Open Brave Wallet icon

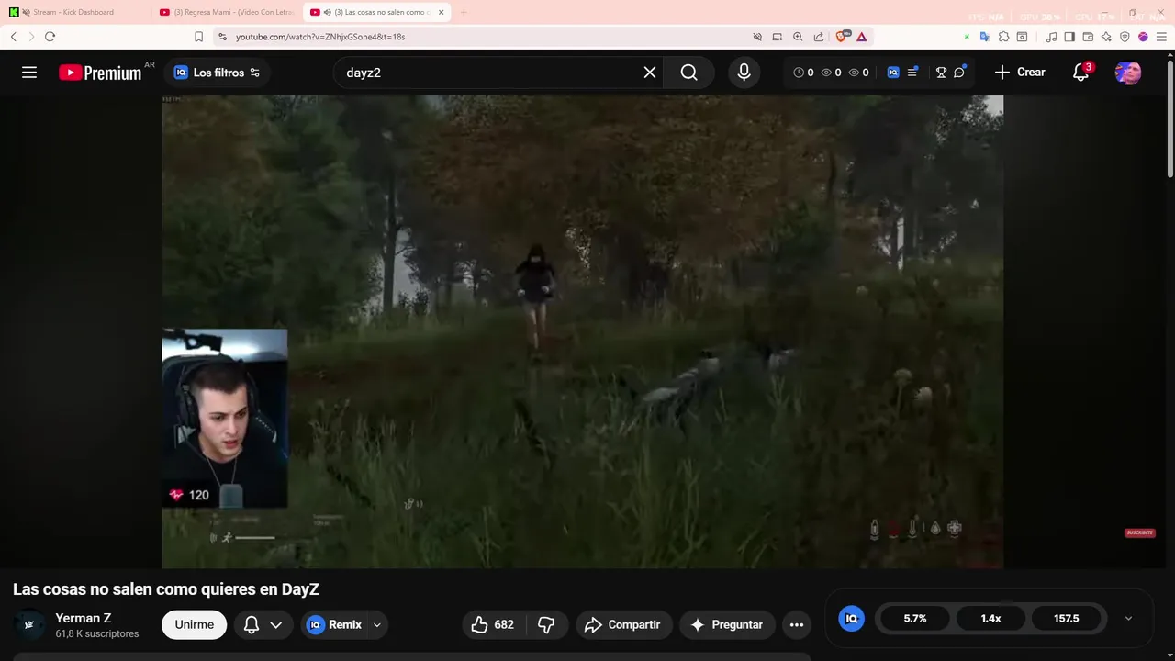(1088, 37)
